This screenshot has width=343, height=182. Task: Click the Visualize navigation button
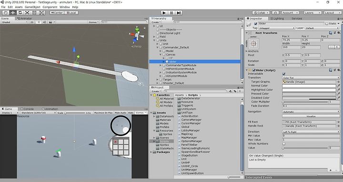(311, 116)
